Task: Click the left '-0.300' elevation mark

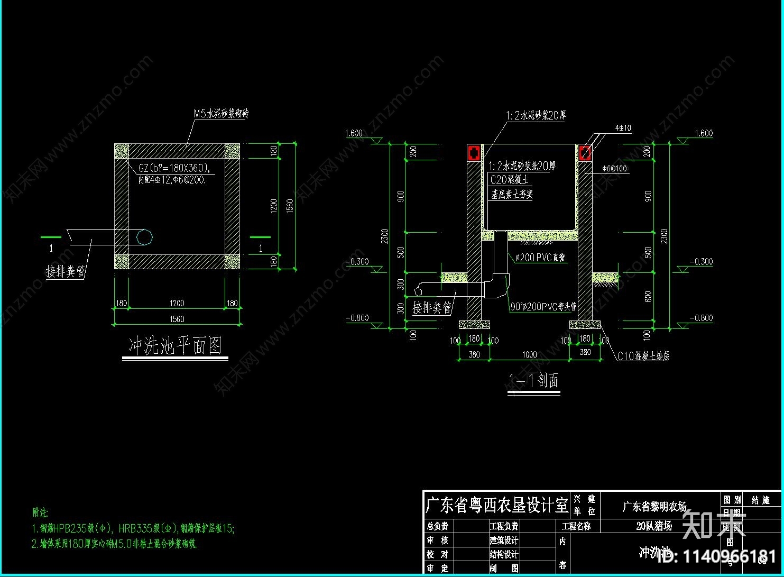Action: pyautogui.click(x=357, y=262)
